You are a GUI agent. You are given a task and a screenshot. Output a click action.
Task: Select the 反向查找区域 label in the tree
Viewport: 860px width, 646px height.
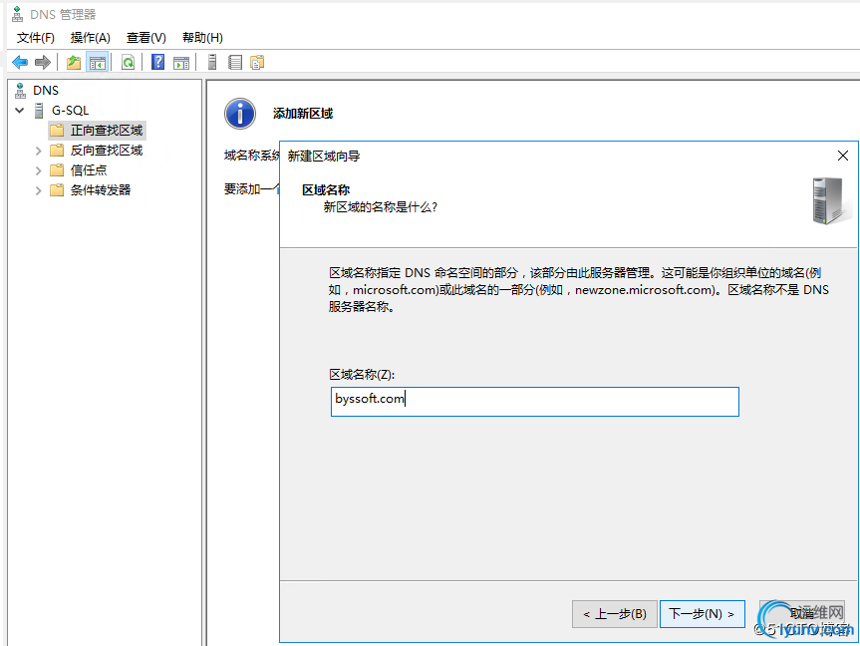tap(107, 151)
